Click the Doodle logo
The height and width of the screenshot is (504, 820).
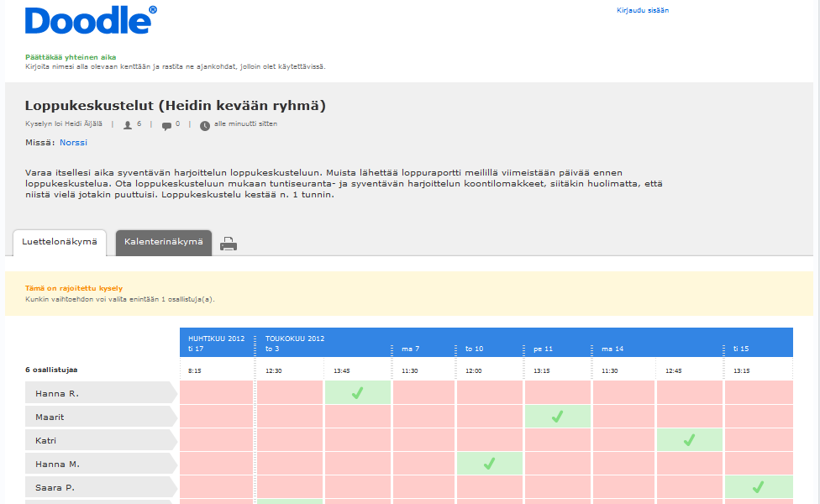pyautogui.click(x=91, y=20)
